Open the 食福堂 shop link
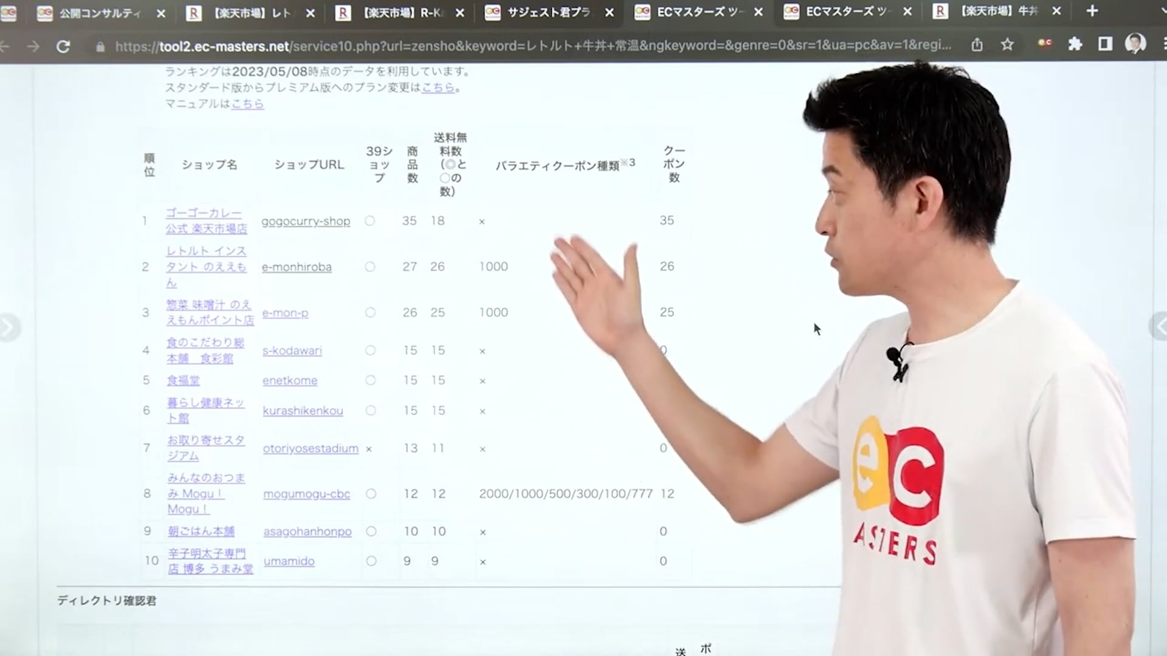This screenshot has height=656, width=1167. coord(184,380)
